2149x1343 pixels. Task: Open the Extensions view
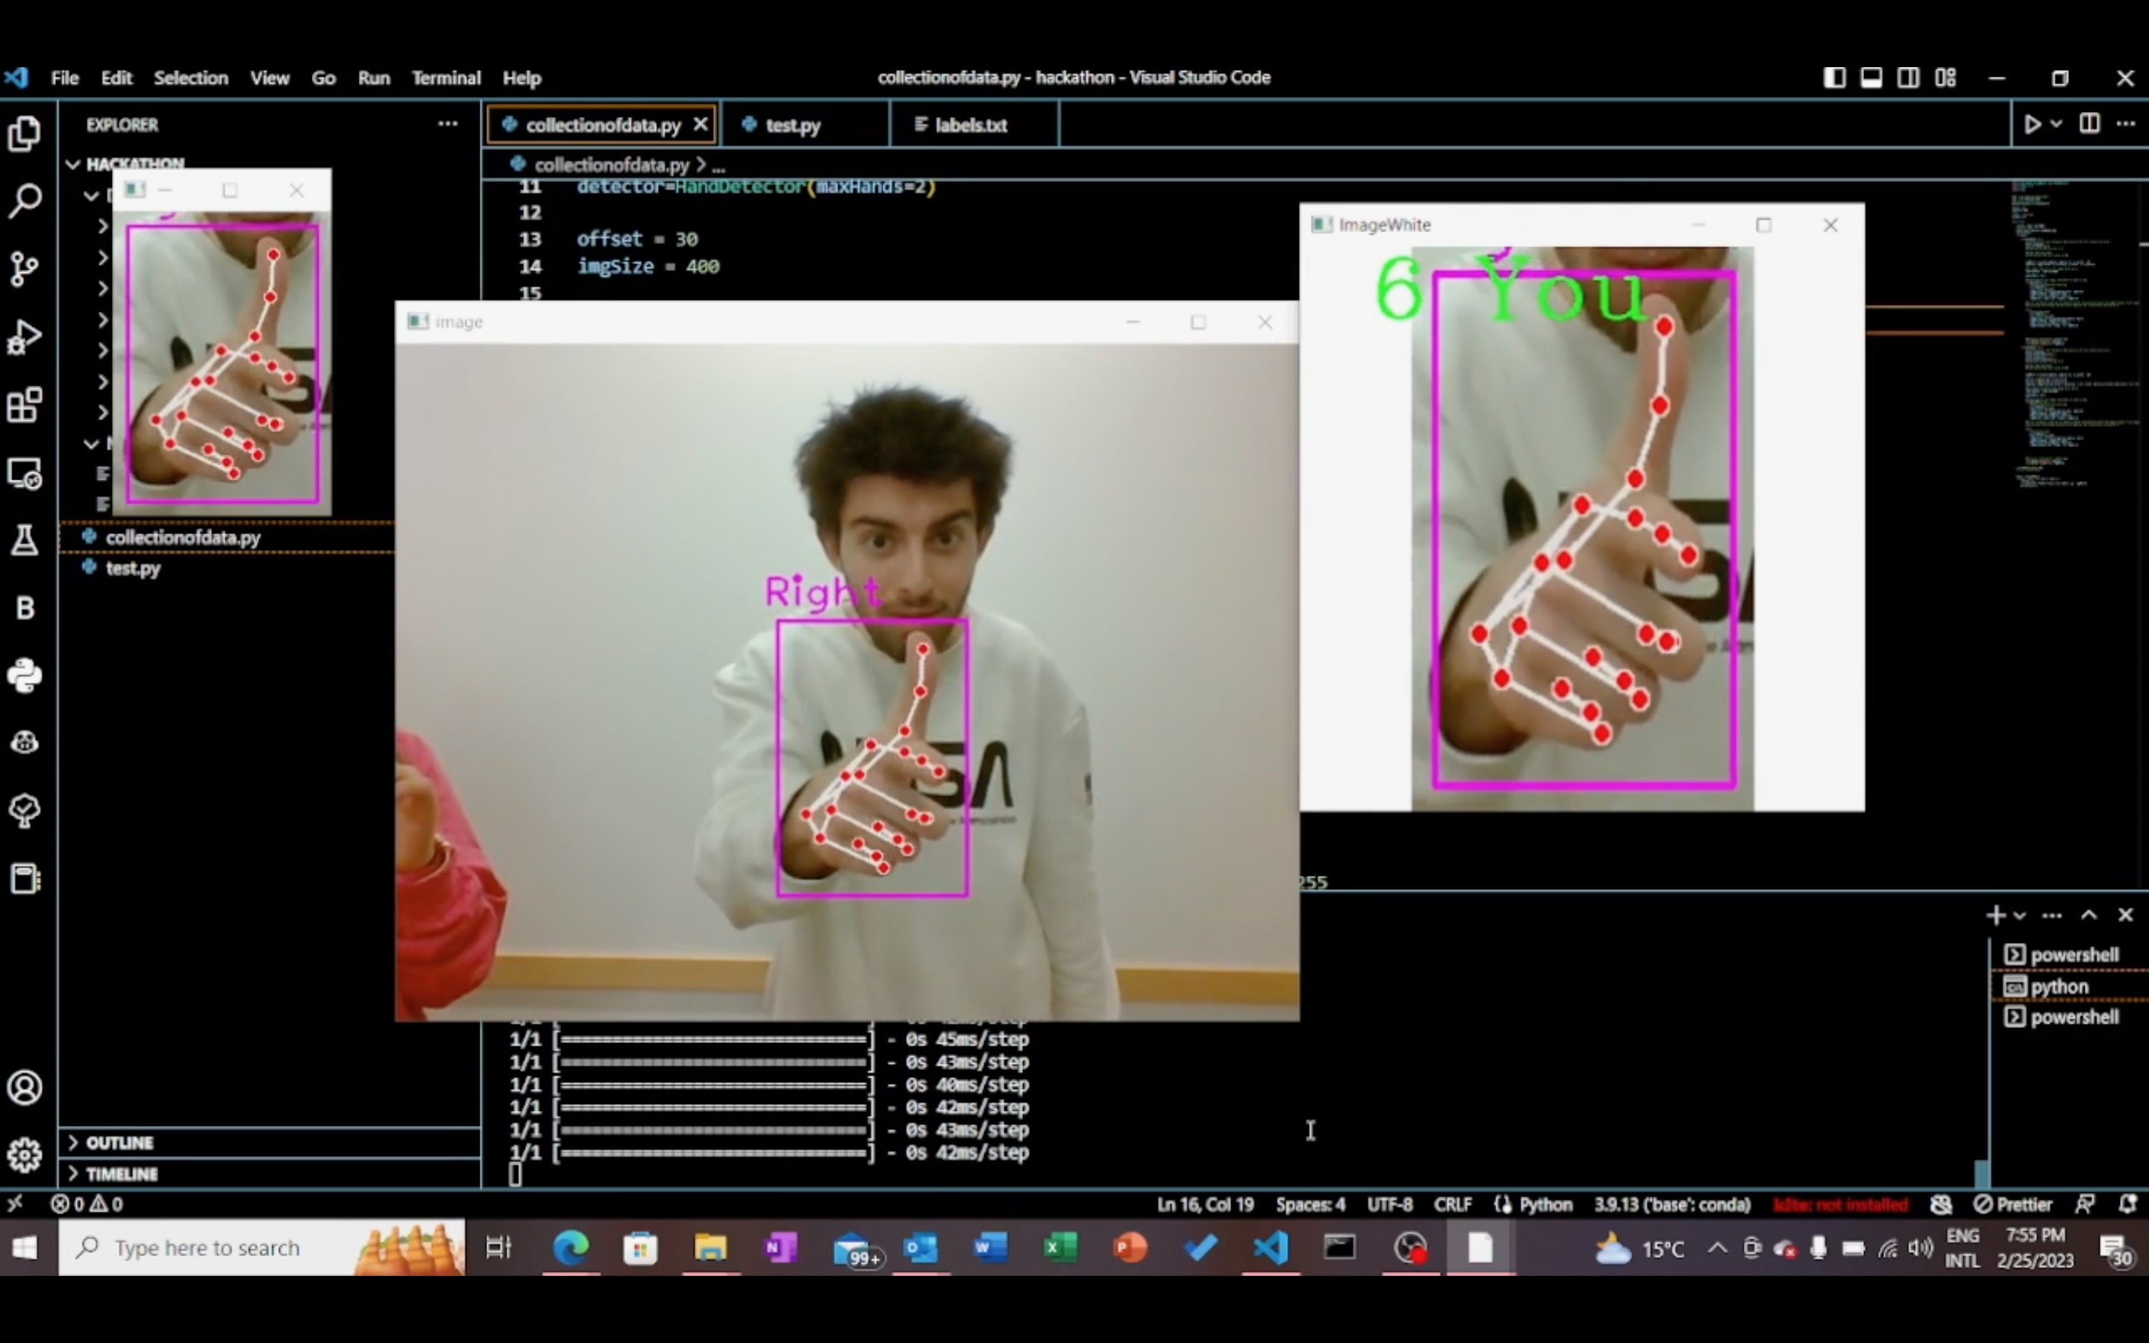(x=25, y=406)
